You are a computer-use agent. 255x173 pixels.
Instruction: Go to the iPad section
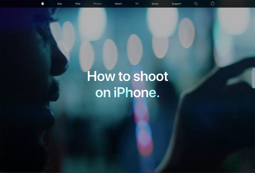[x=78, y=4]
